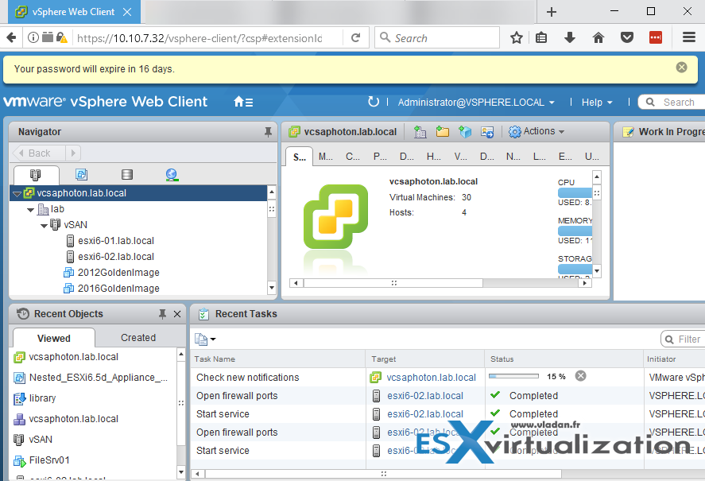Click the New Folder toolbar icon
Viewport: 705px width, 481px height.
tap(443, 131)
